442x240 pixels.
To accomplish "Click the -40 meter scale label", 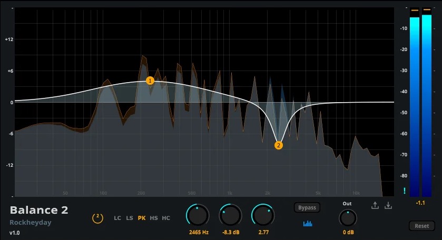I will click(404, 92).
